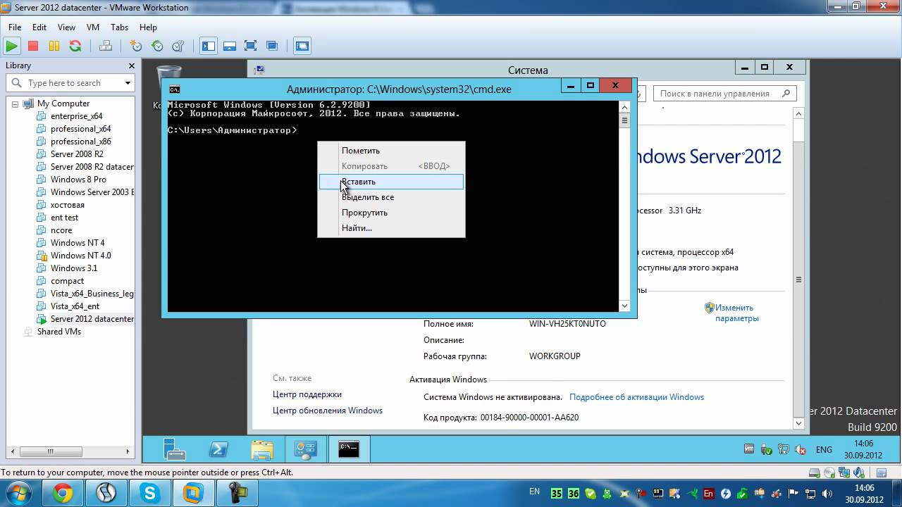Click the cmd.exe title bar icon

[x=175, y=89]
